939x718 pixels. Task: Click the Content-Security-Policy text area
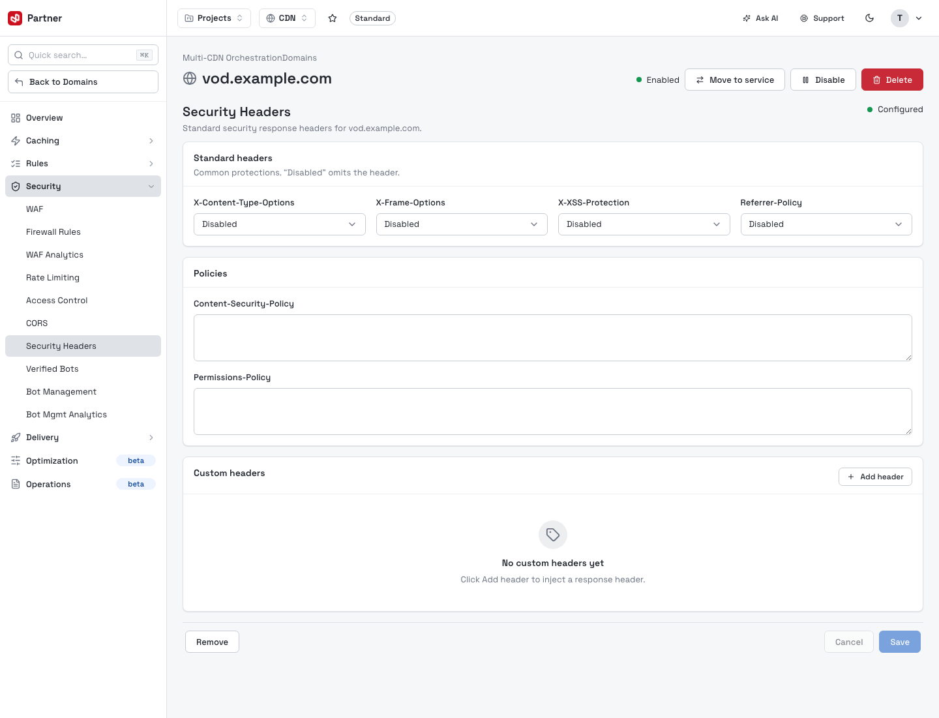pos(553,338)
